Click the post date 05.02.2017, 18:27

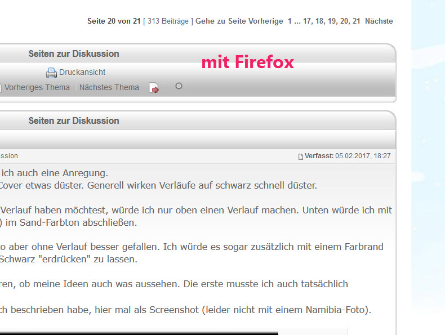pyautogui.click(x=363, y=156)
